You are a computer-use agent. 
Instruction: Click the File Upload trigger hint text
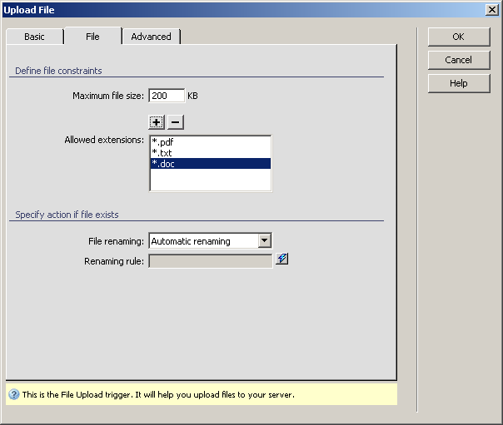(158, 394)
